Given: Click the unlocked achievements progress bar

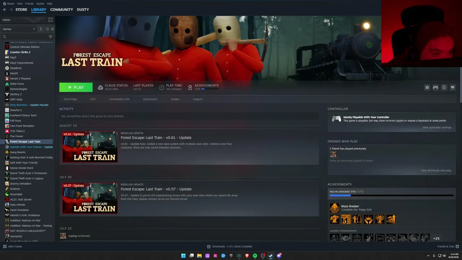Looking at the screenshot, I should tap(392, 195).
